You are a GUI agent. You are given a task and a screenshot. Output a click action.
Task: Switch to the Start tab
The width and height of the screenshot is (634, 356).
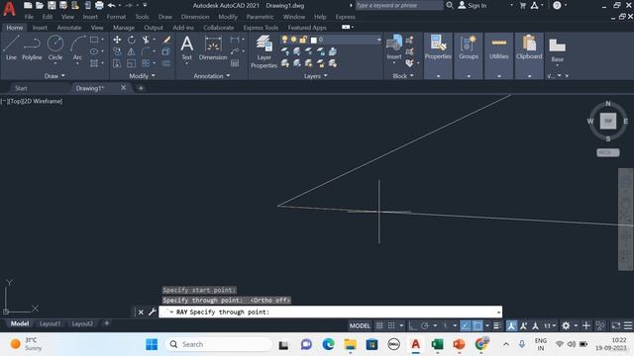click(x=21, y=88)
